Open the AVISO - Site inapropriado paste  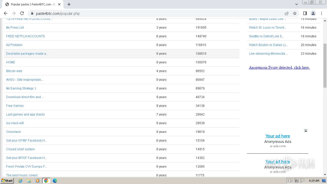click(x=25, y=80)
